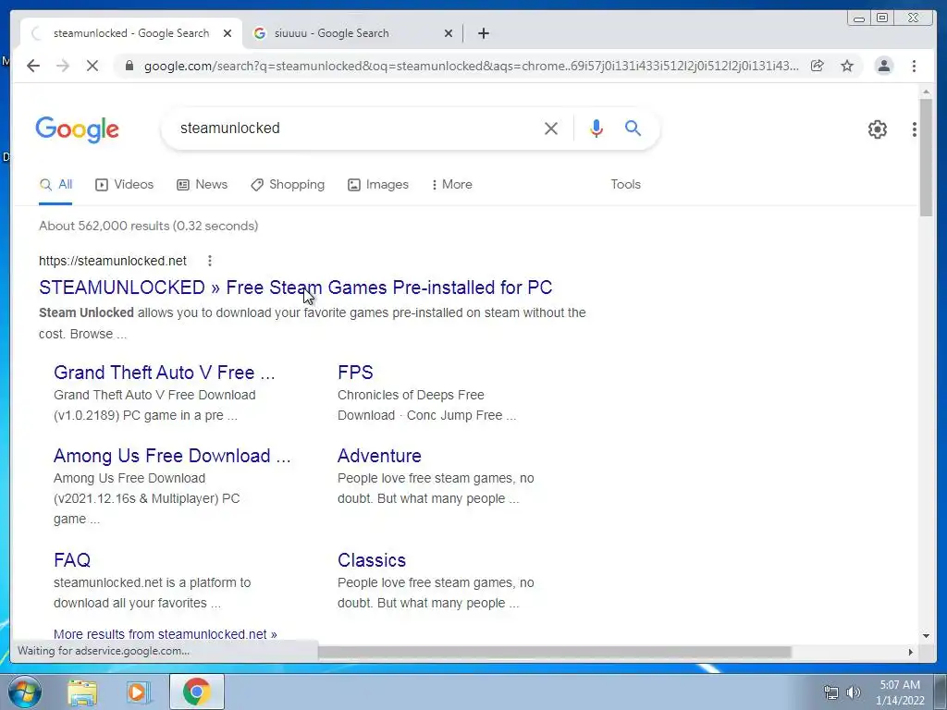This screenshot has width=947, height=710.
Task: Click the browser forward arrow
Action: [63, 66]
